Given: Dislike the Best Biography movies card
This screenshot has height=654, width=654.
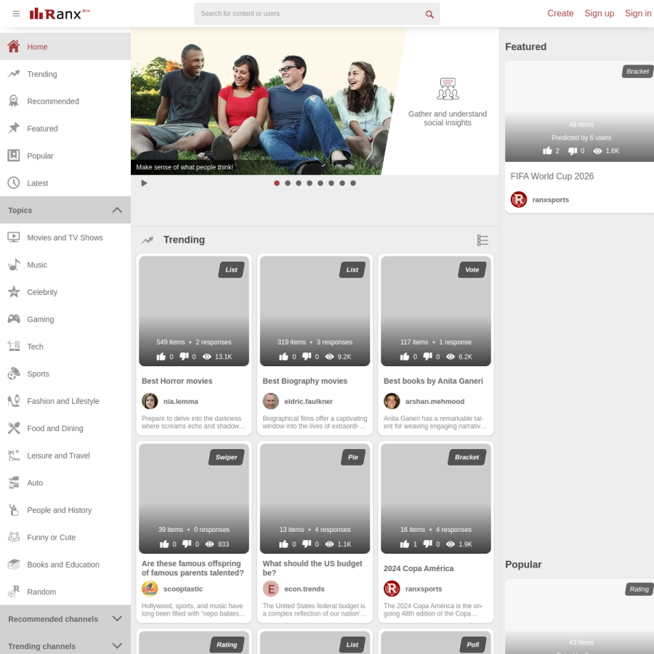Looking at the screenshot, I should [x=307, y=356].
